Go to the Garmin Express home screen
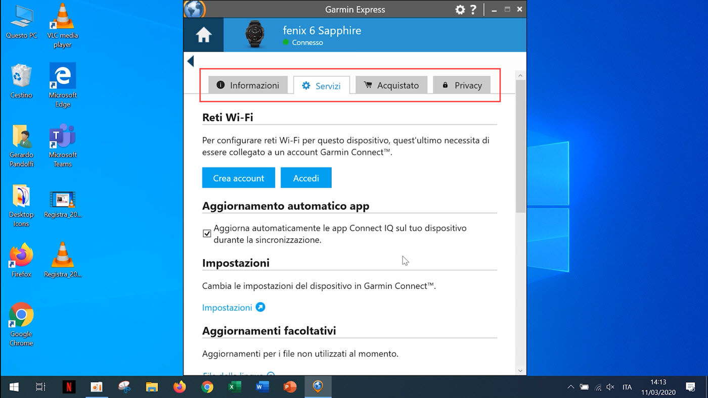 (203, 35)
